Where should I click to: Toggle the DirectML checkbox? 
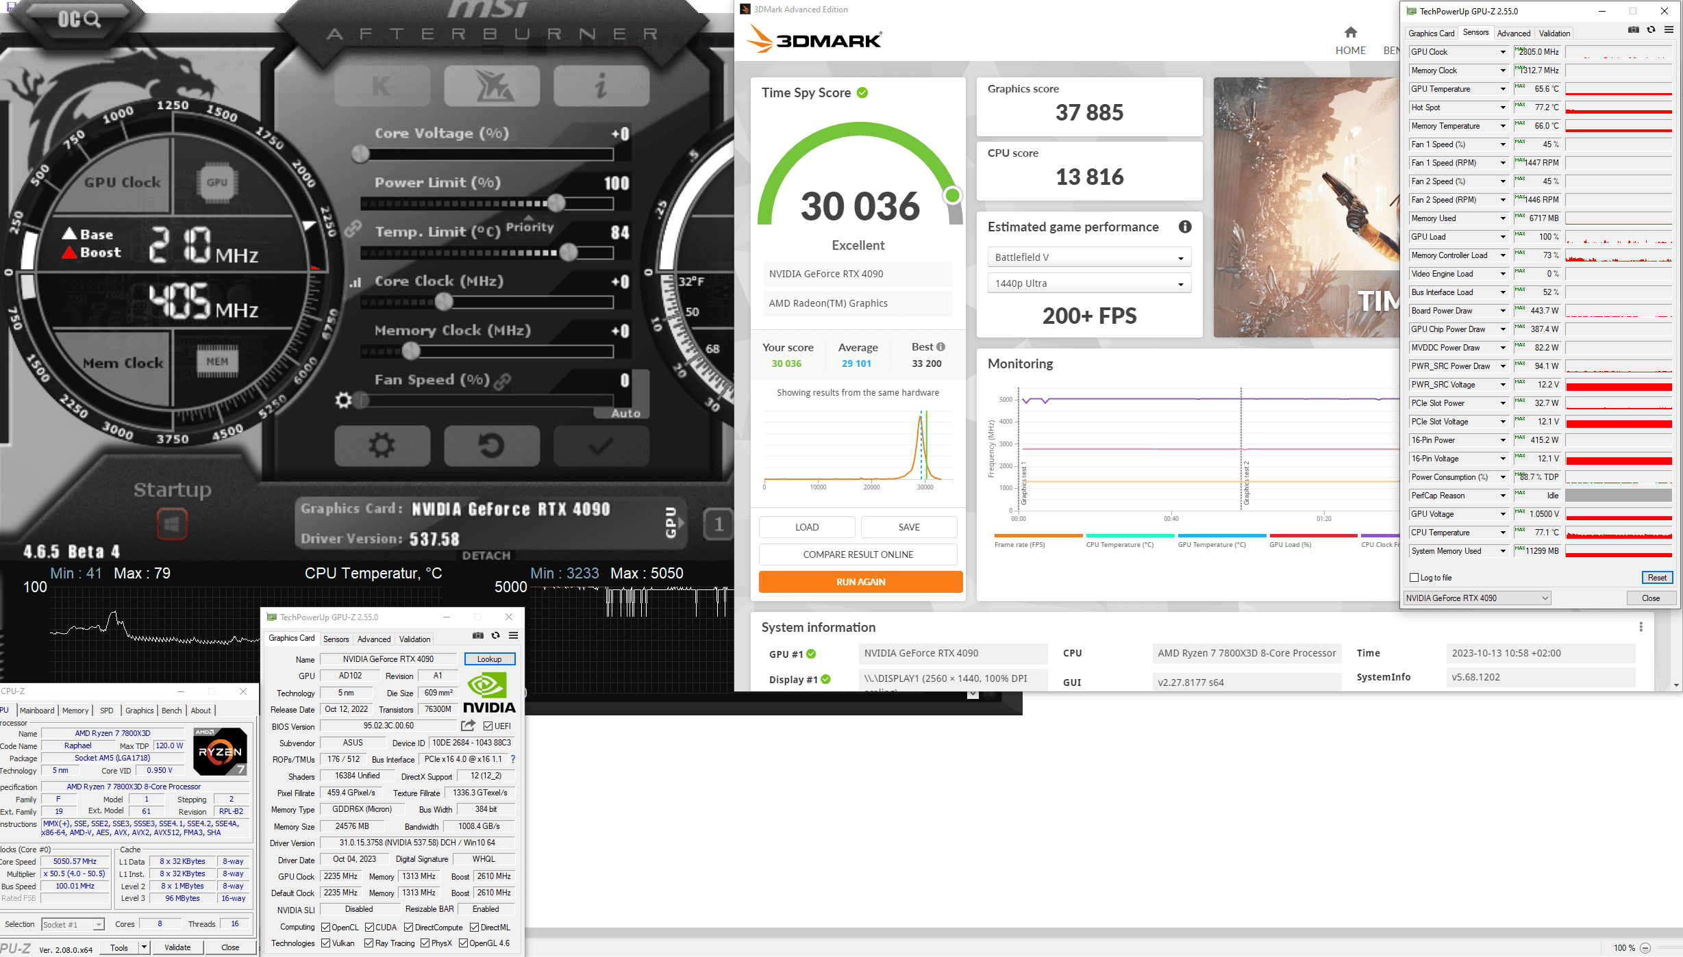[x=474, y=927]
